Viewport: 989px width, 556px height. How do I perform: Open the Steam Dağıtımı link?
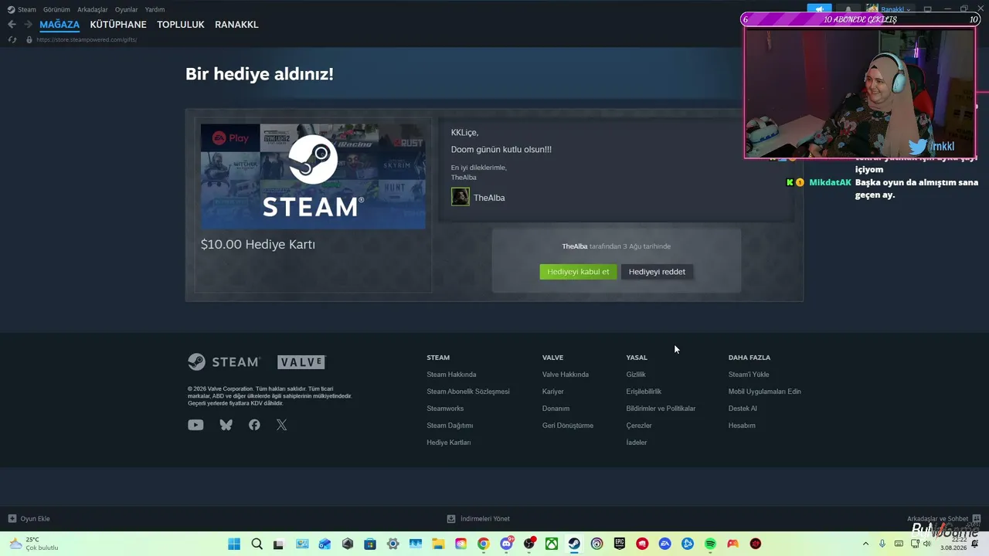click(450, 425)
